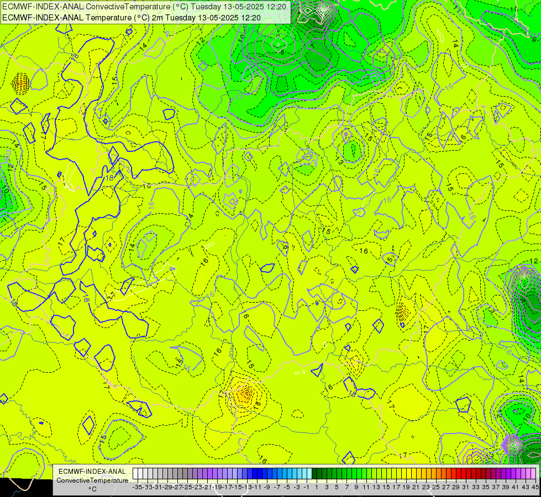Screen dimensions: 541x497
Task: Click the -35 legend tick value
Action: (138, 487)
